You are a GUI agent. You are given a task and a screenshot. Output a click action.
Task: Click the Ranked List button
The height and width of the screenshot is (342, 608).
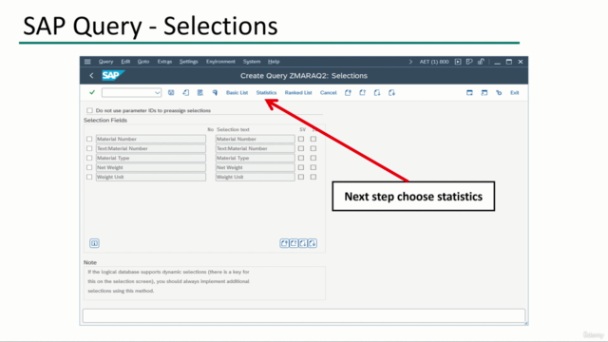point(298,93)
